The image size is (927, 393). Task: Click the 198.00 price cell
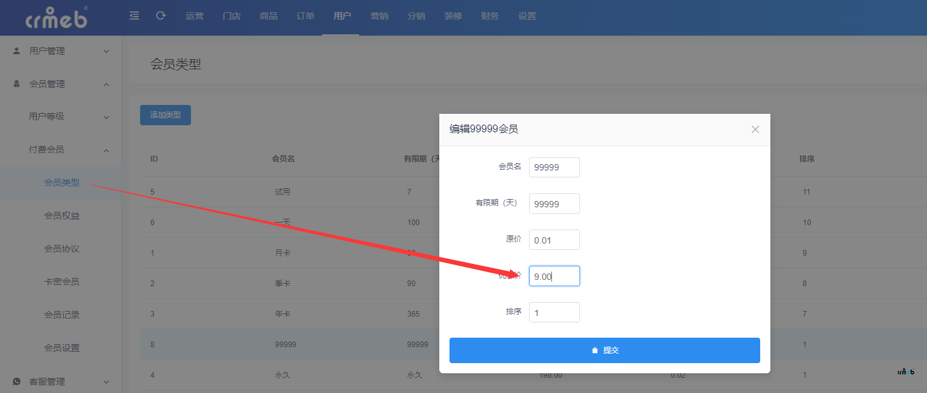click(549, 375)
